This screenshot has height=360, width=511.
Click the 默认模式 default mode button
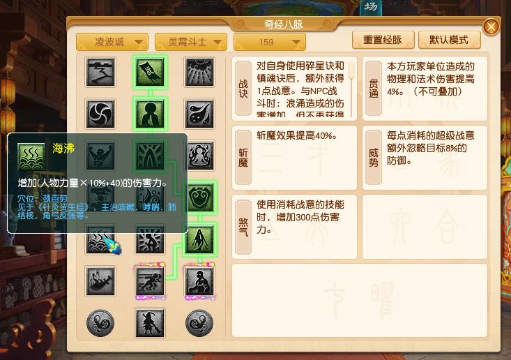click(x=450, y=40)
